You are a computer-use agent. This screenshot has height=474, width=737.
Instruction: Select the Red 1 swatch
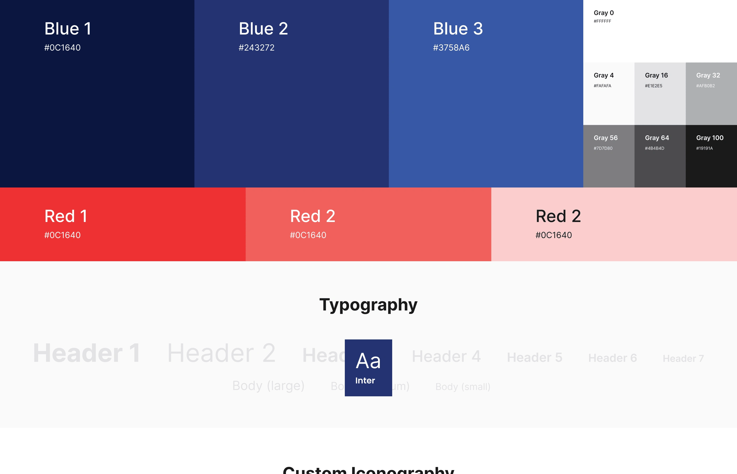[123, 224]
